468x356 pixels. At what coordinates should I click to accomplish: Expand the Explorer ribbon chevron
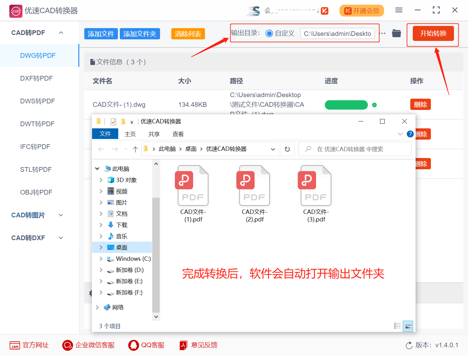point(400,134)
